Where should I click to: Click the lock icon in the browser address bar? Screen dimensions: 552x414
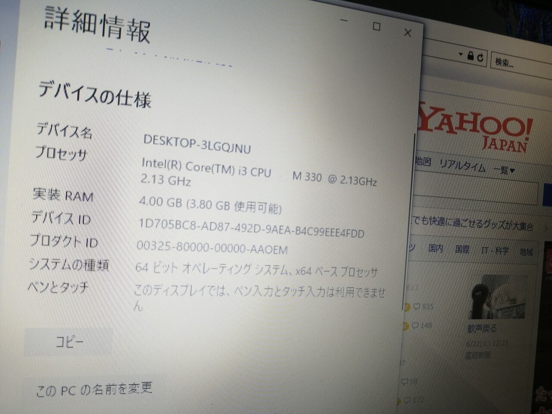click(470, 56)
